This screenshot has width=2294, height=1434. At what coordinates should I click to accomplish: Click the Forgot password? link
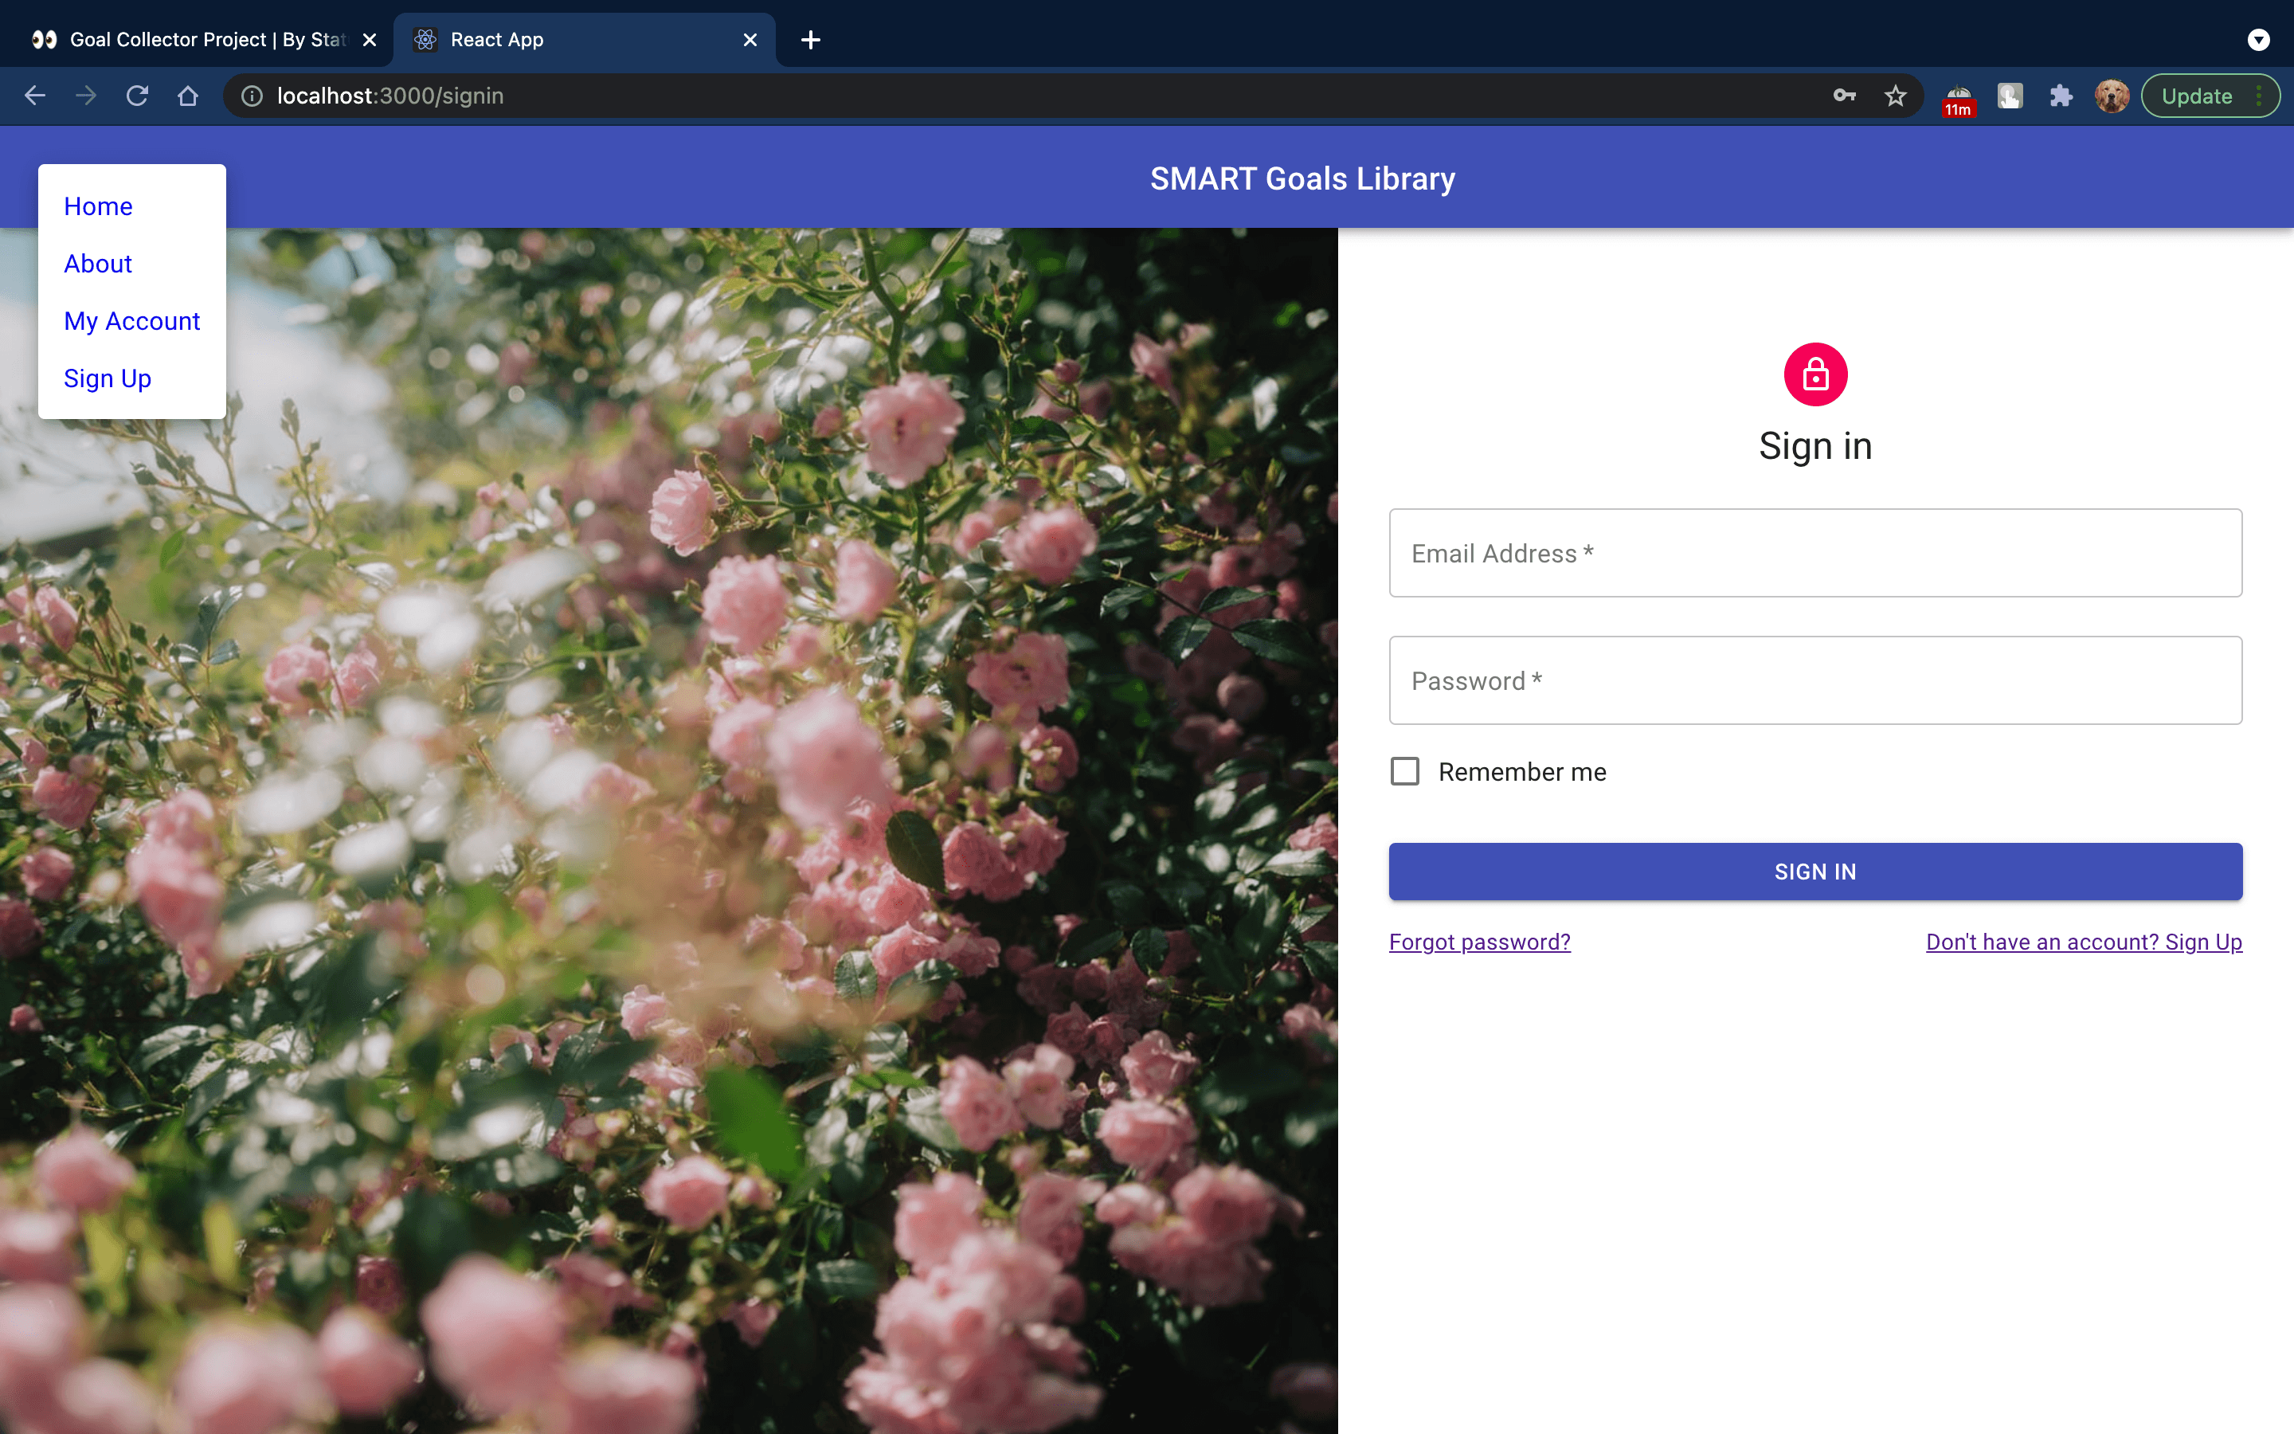click(1480, 942)
